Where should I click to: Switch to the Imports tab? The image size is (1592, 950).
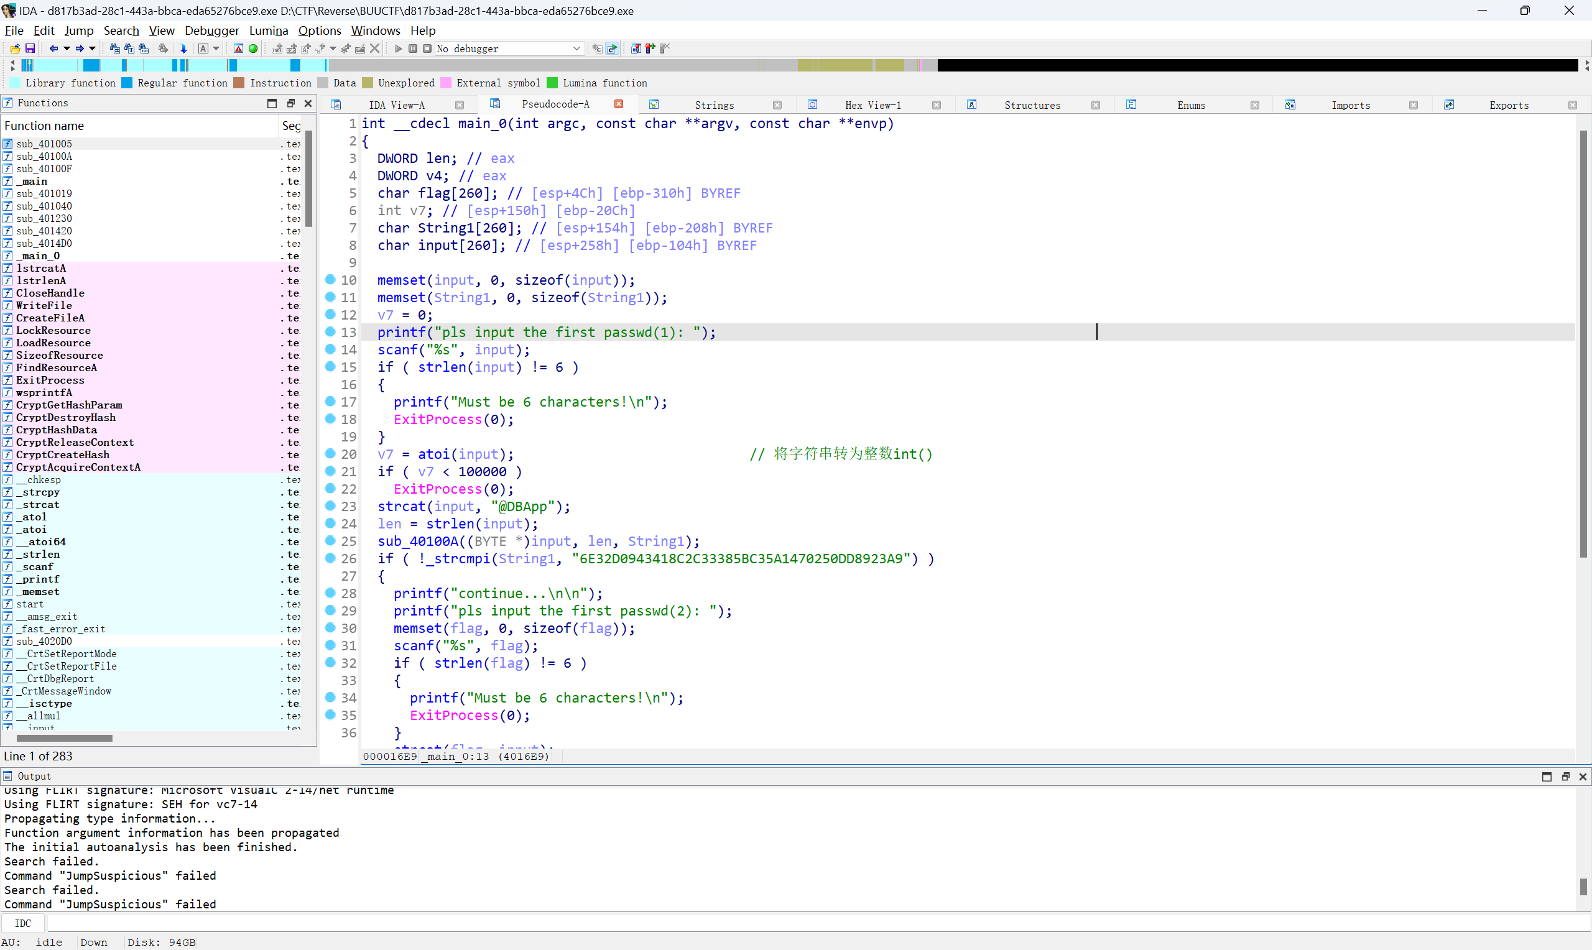tap(1351, 105)
